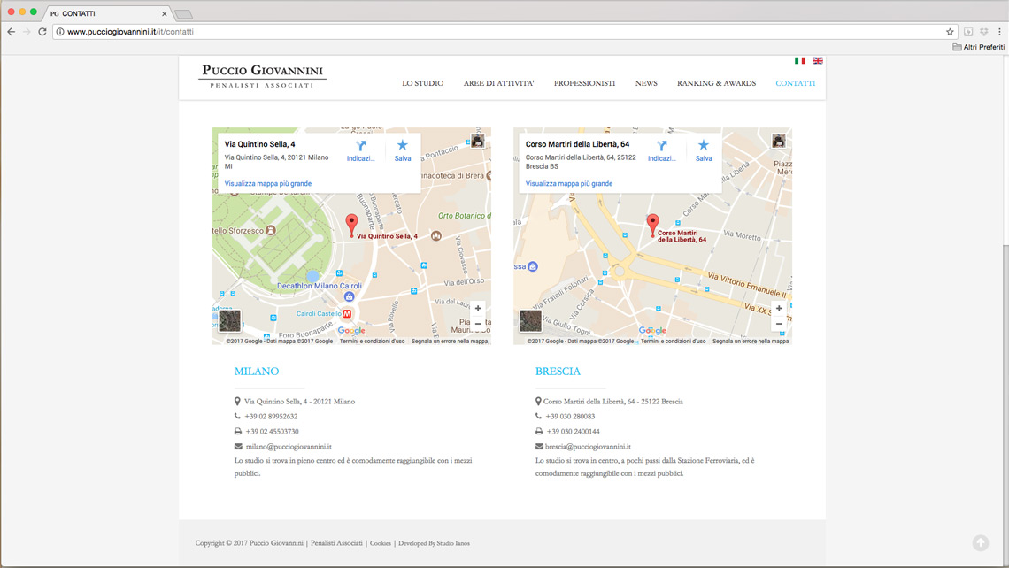Viewport: 1009px width, 568px height.
Task: Click Cairoli Castello metro icon
Action: click(348, 314)
